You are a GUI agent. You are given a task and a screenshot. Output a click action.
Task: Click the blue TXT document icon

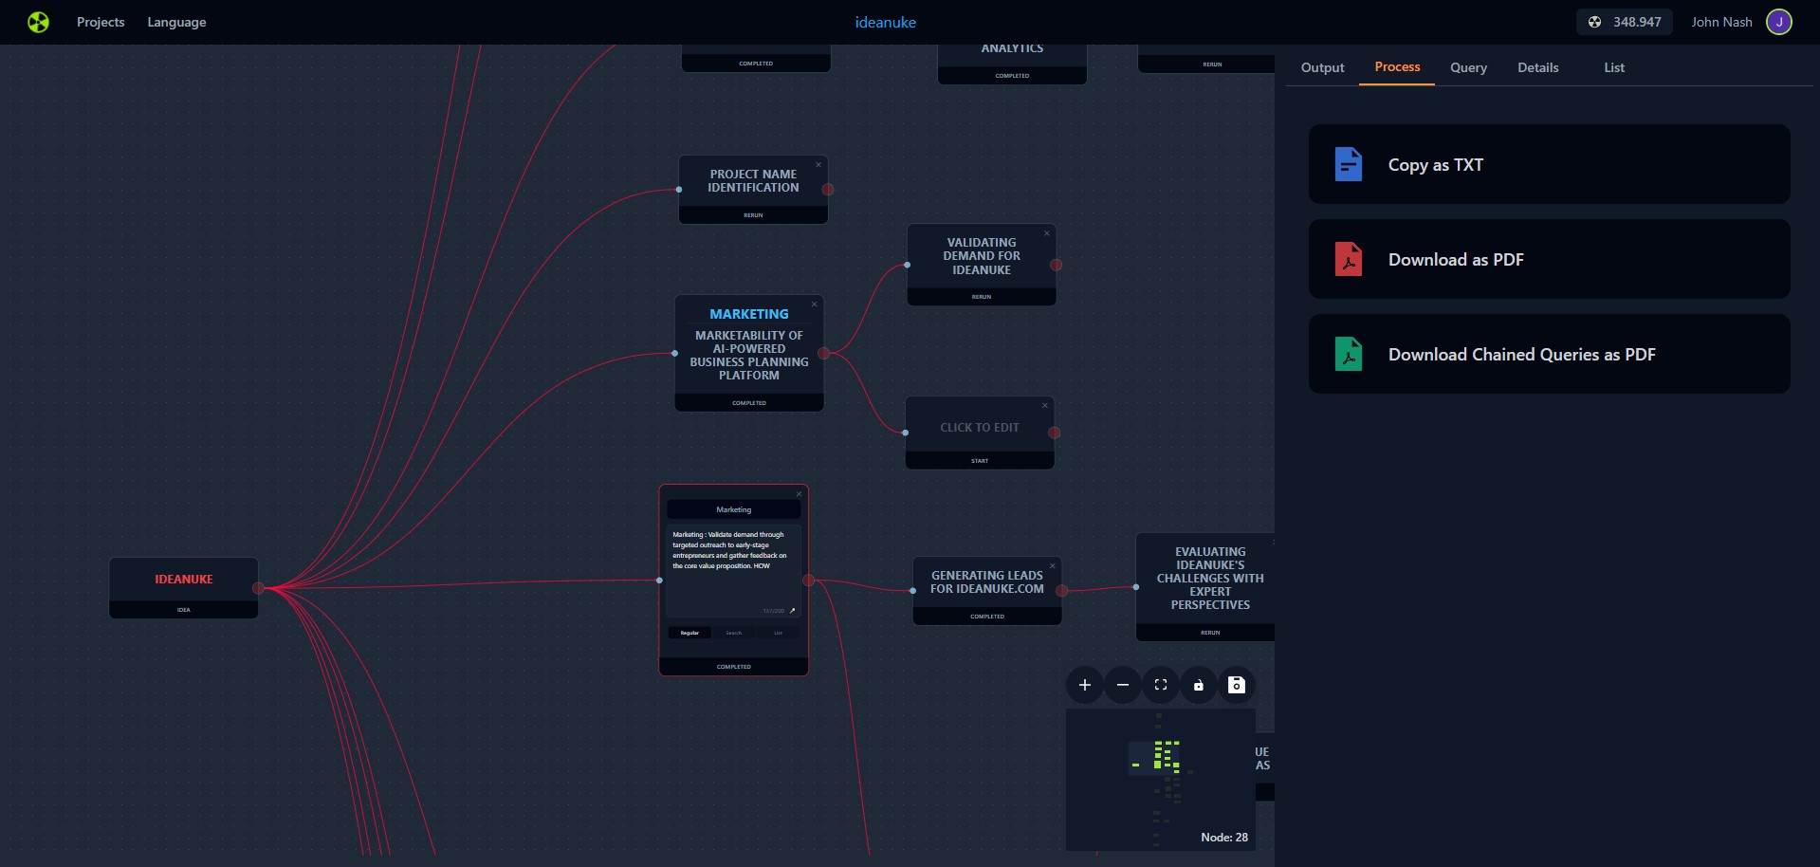[x=1348, y=164]
